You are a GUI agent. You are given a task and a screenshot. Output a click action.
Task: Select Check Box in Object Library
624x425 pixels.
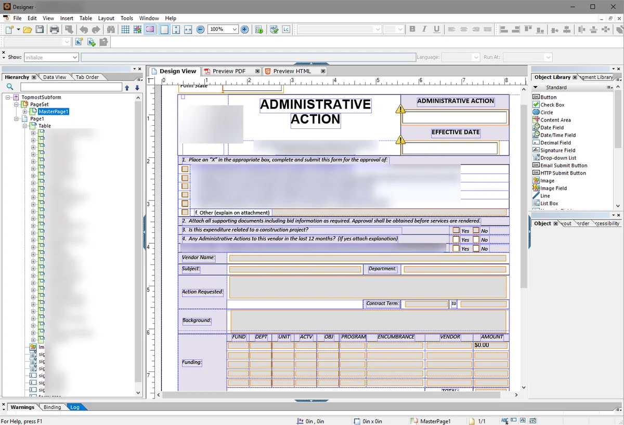pos(552,105)
